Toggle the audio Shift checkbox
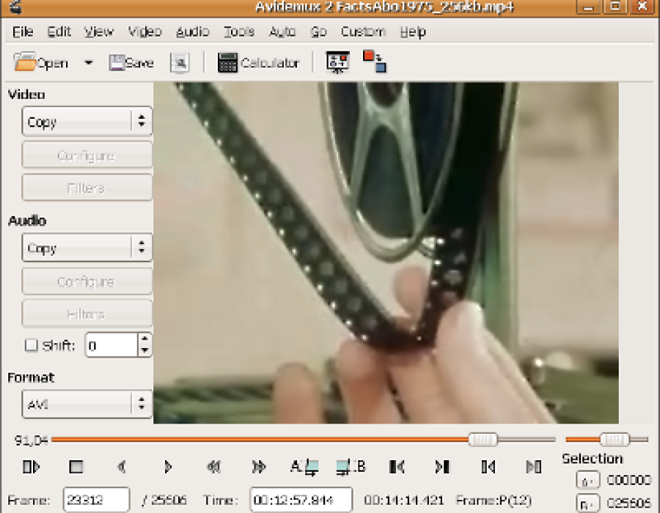660x513 pixels. [31, 345]
